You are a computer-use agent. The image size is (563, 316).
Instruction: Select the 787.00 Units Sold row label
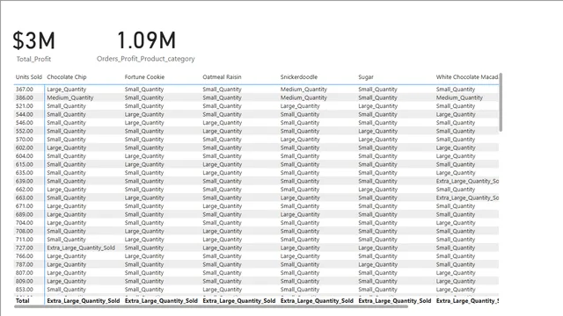point(25,265)
